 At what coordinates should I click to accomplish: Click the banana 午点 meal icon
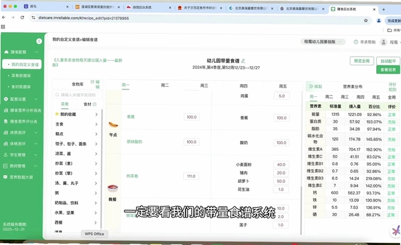(114, 125)
